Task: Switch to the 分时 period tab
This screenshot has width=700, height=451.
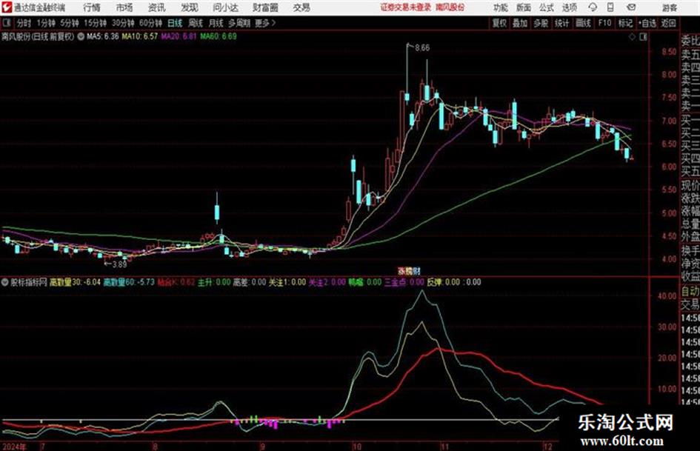Action: (24, 23)
